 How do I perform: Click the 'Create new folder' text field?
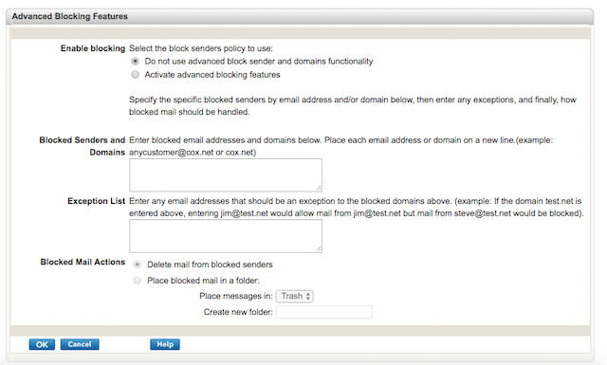(324, 312)
